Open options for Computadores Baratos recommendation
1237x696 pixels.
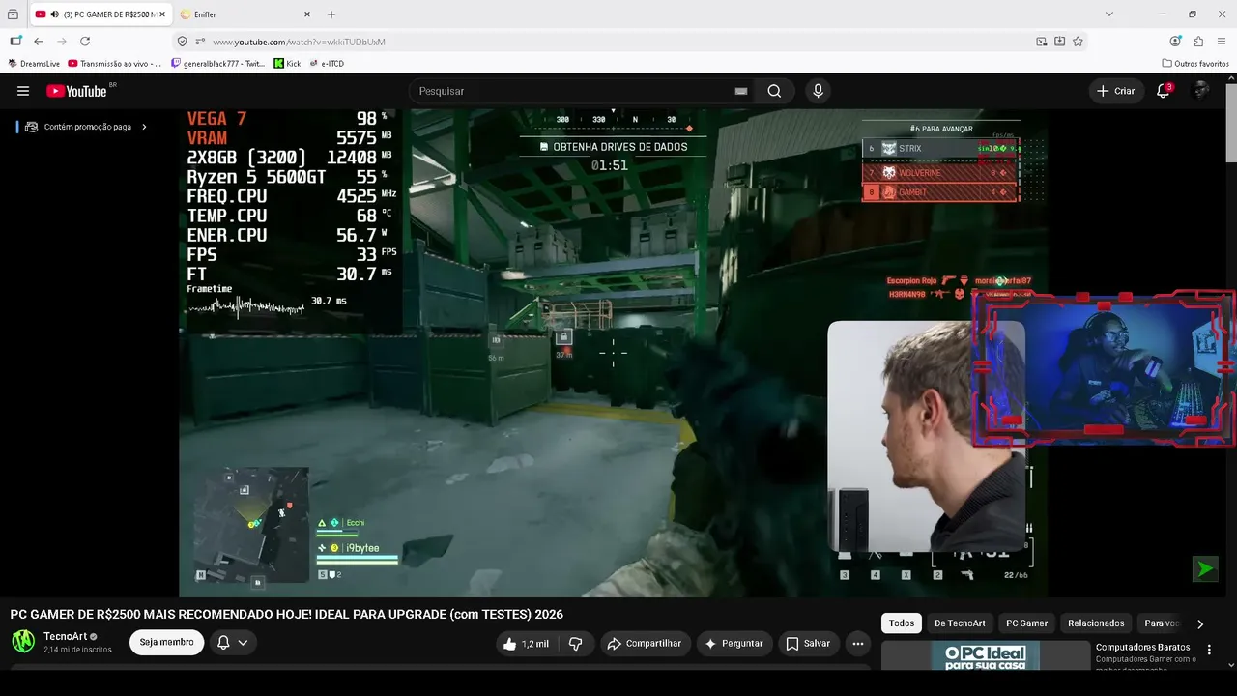click(1208, 650)
